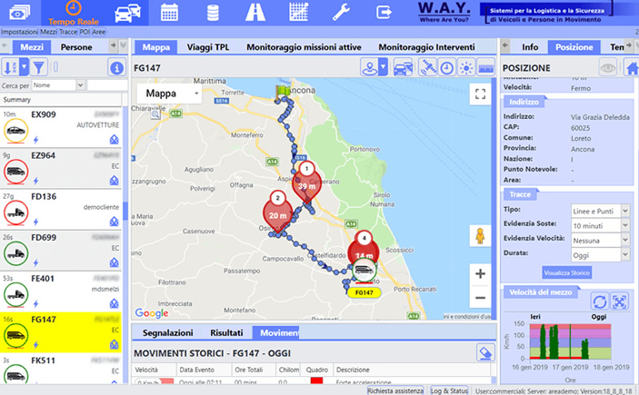The image size is (639, 395).
Task: Open the Aree menu
Action: (98, 32)
